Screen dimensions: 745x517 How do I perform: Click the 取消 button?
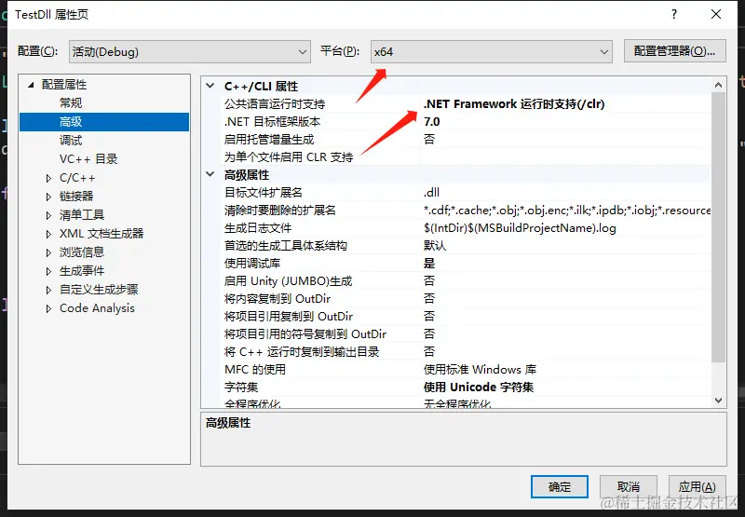pyautogui.click(x=628, y=486)
